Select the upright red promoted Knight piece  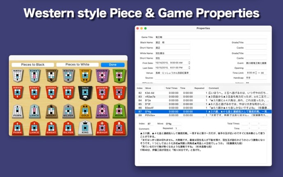tap(51, 128)
